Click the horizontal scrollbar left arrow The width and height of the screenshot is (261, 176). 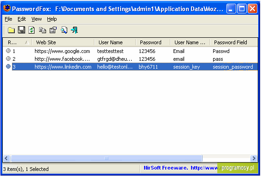(x=6, y=158)
